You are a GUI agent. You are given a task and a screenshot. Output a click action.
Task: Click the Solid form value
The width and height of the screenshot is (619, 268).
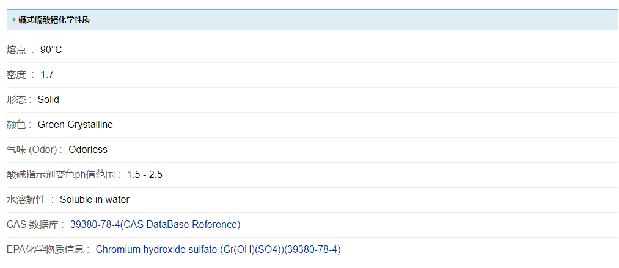(48, 100)
